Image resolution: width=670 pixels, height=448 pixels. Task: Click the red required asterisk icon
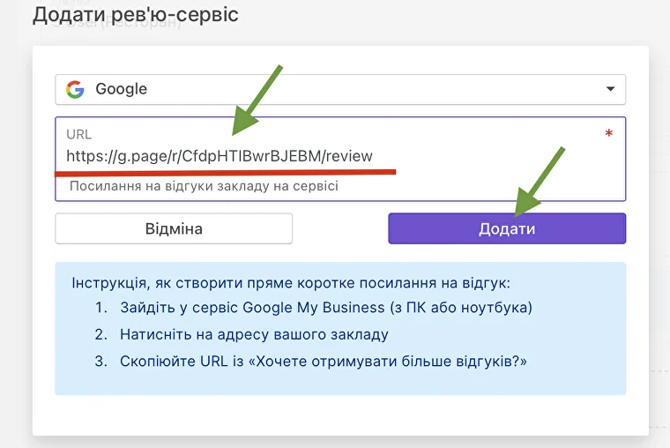[x=608, y=135]
